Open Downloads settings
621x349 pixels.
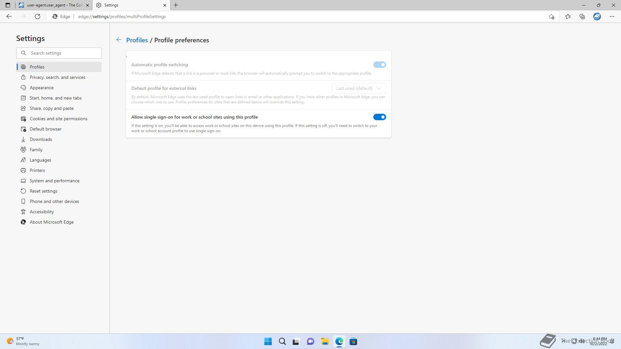pyautogui.click(x=59, y=139)
